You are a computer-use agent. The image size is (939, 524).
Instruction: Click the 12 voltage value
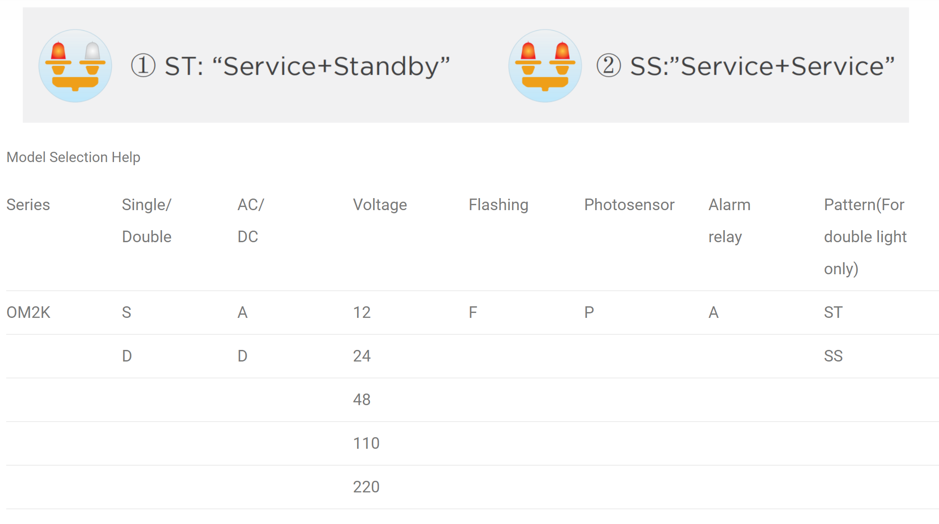362,313
